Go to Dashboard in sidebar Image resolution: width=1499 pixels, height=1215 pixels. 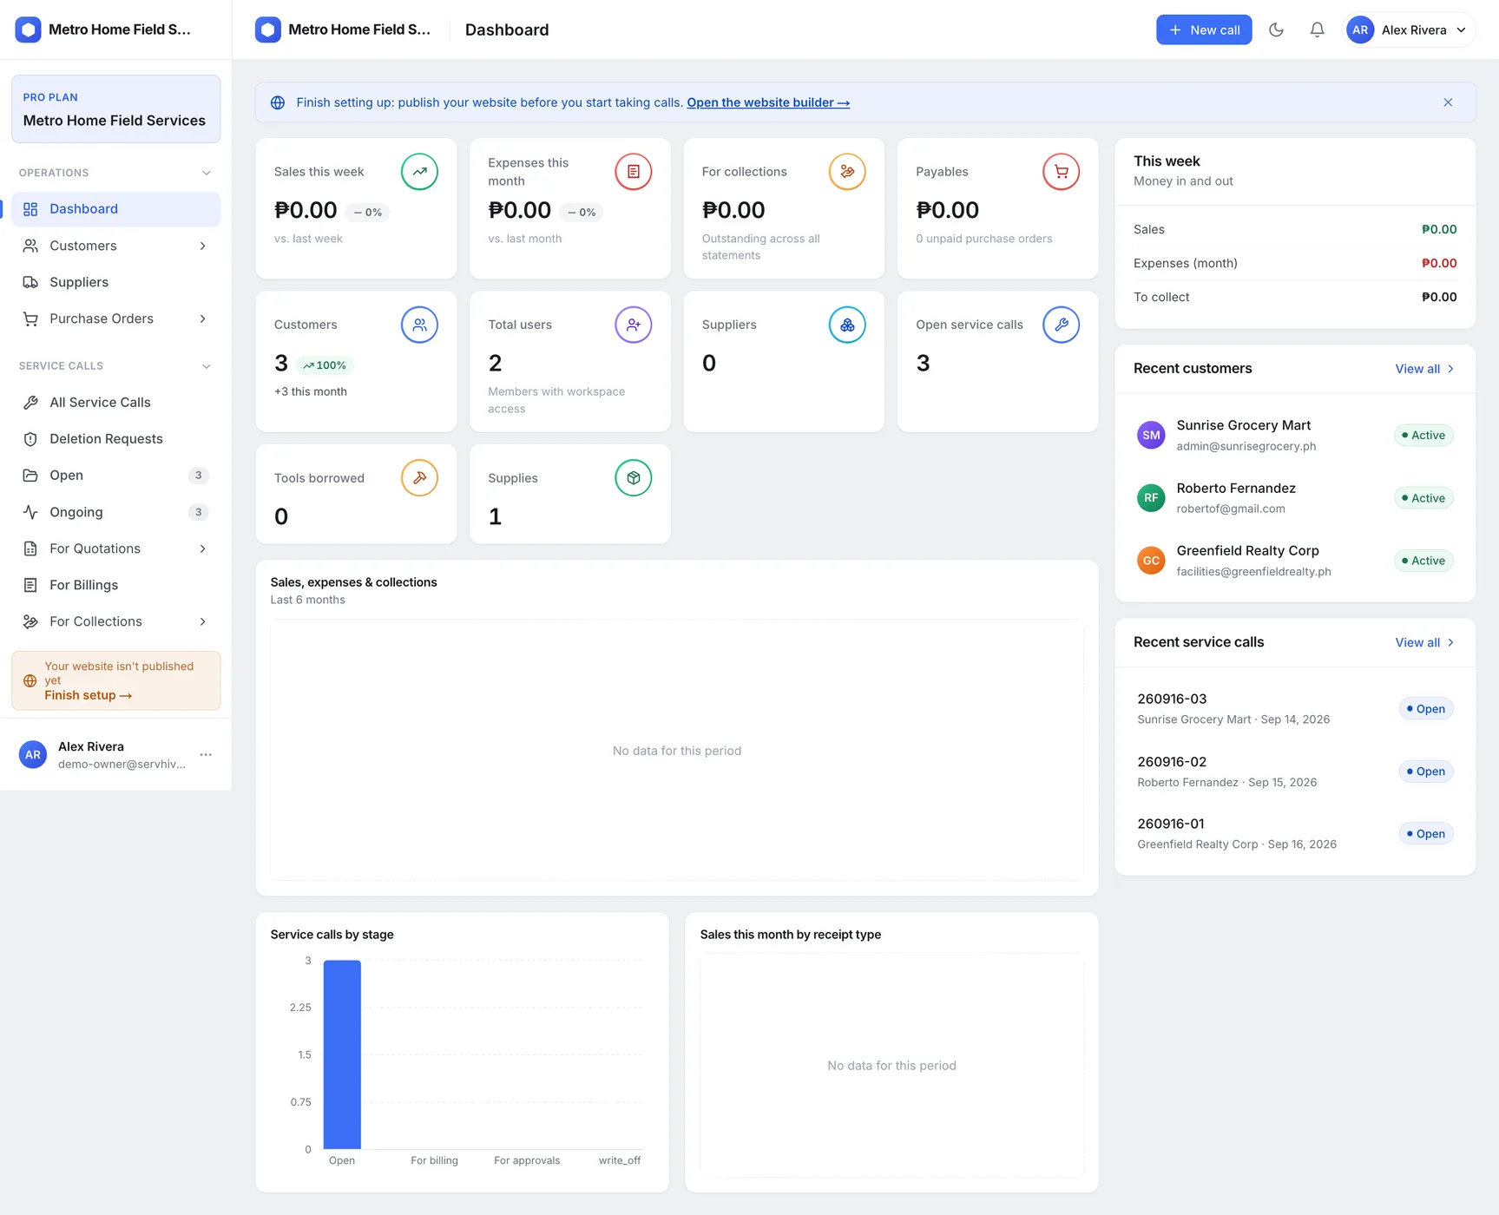point(116,209)
